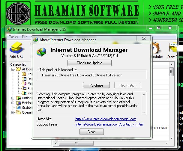Minimize the Internet Download Manager window
The width and height of the screenshot is (183, 151).
coord(151,28)
